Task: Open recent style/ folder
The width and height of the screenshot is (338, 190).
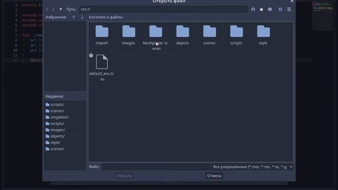Action: tap(53, 142)
